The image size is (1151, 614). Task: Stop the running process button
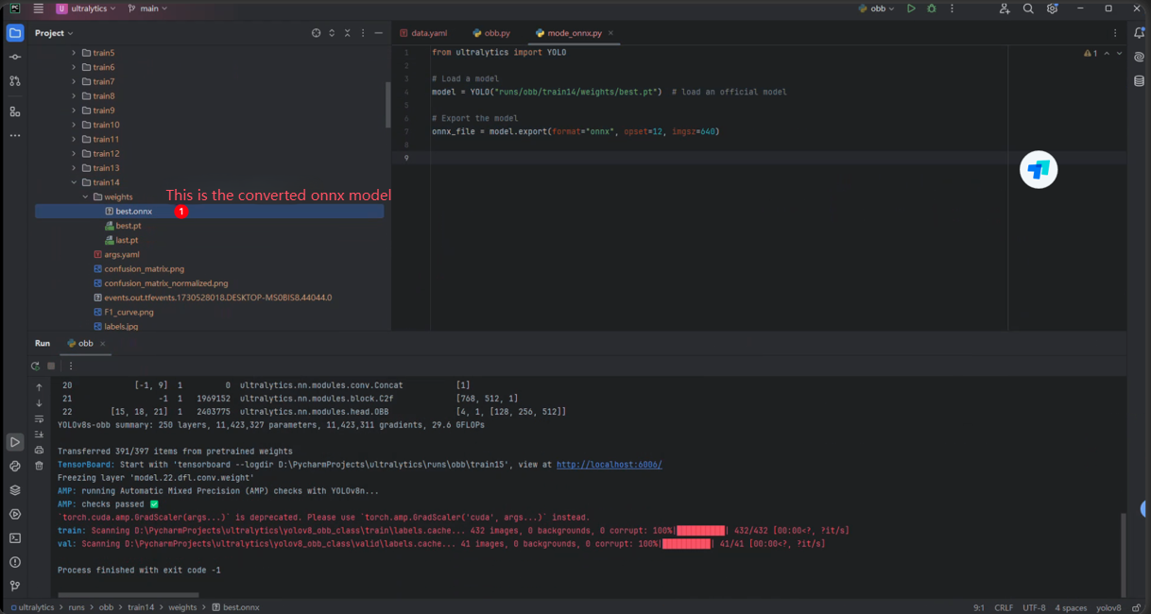tap(51, 366)
